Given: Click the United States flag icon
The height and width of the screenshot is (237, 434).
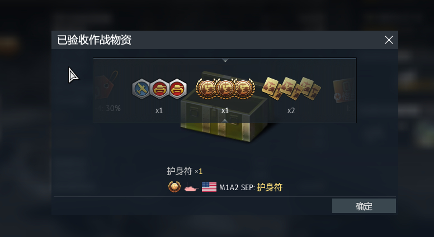Looking at the screenshot, I should [x=209, y=187].
